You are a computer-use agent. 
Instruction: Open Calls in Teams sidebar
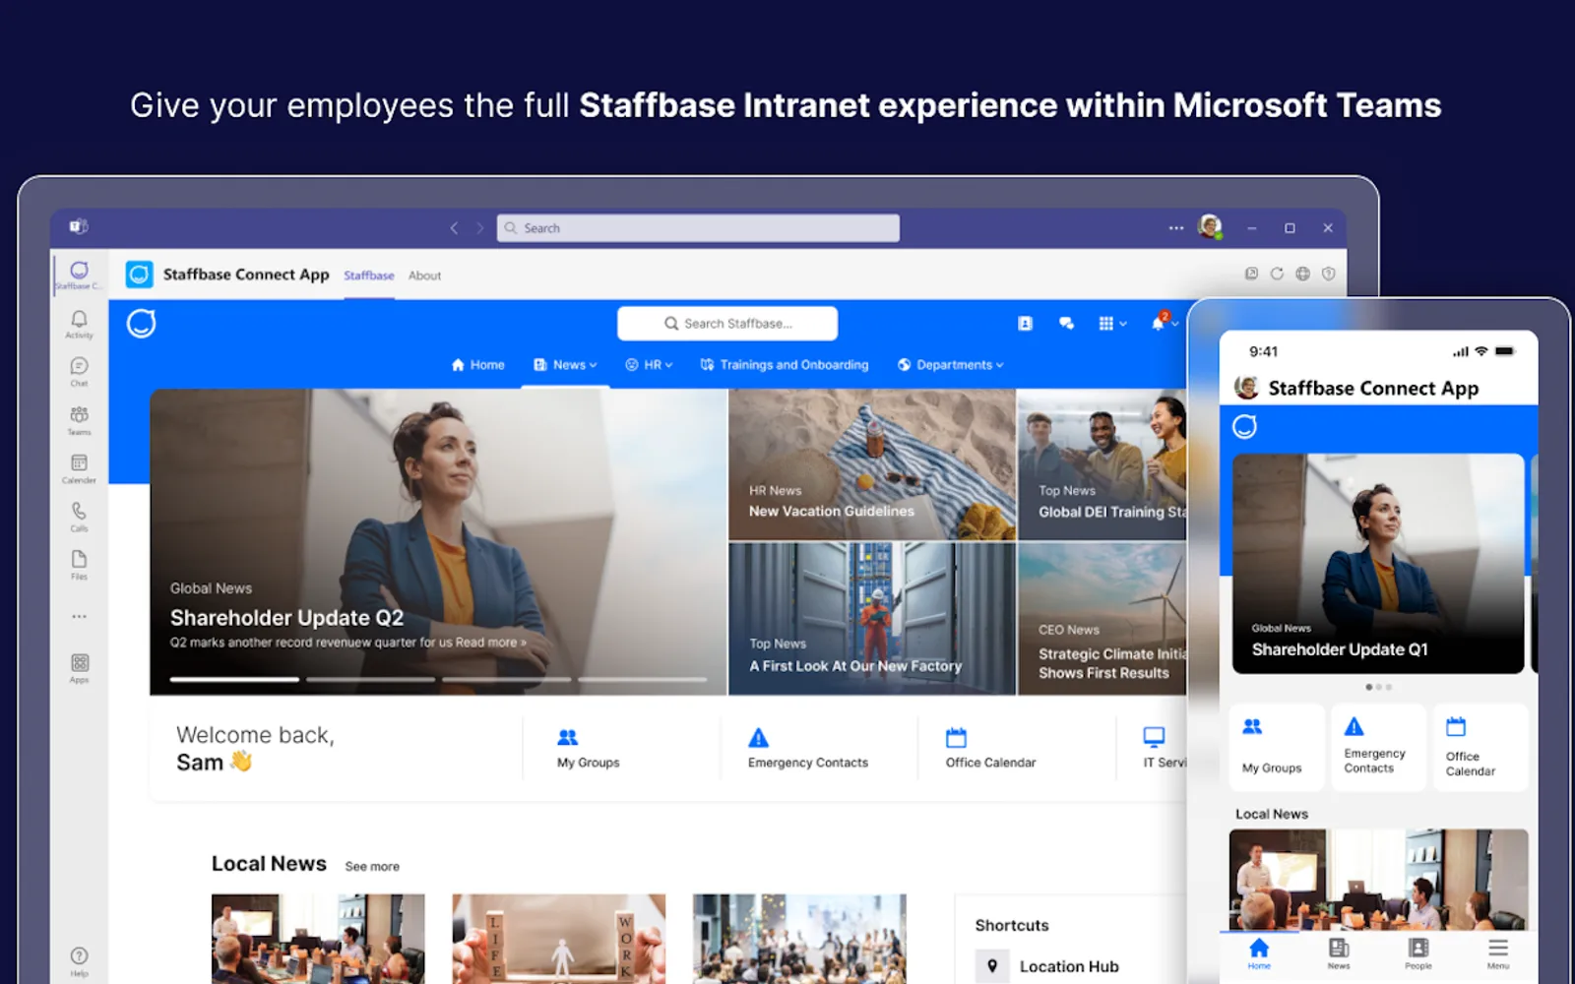coord(79,517)
